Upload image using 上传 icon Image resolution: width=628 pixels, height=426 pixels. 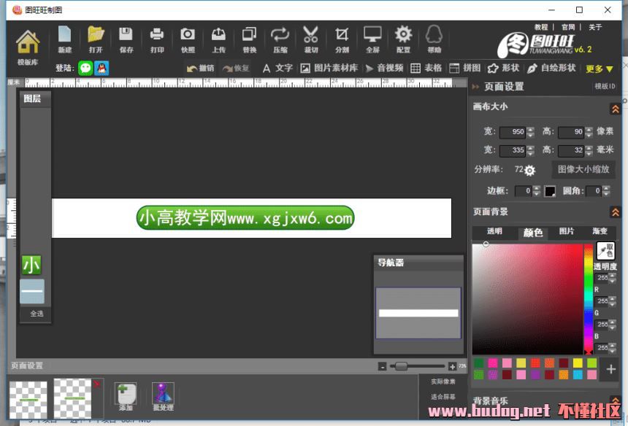click(218, 39)
